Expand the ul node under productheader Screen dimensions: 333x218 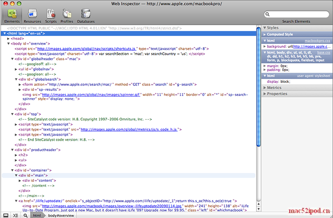[16, 160]
